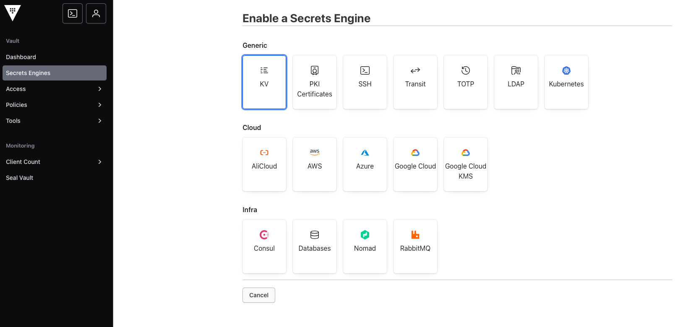The image size is (691, 327).
Task: Choose the AWS engine card
Action: pyautogui.click(x=315, y=164)
